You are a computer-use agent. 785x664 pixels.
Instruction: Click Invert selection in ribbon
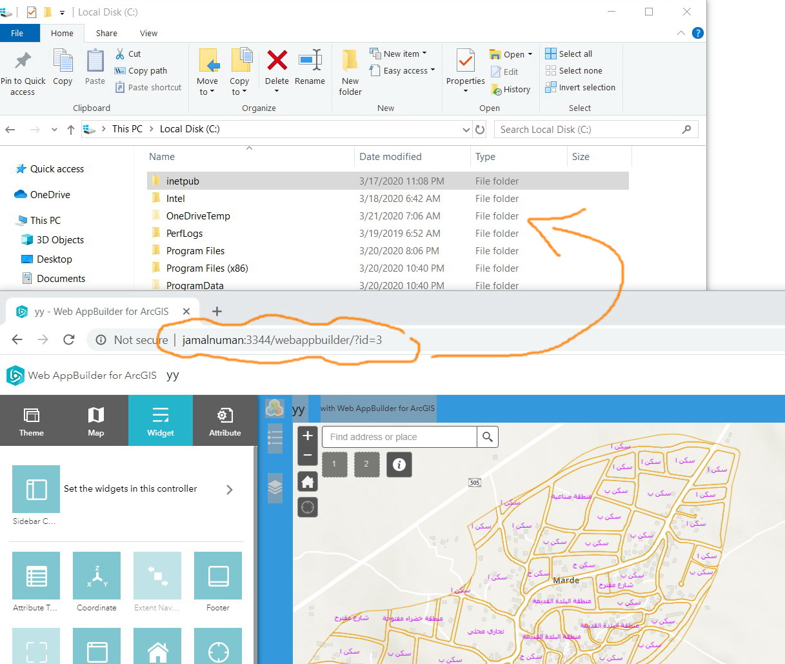tap(581, 87)
